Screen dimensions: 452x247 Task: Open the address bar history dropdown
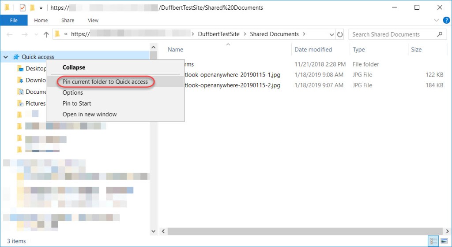pyautogui.click(x=332, y=34)
